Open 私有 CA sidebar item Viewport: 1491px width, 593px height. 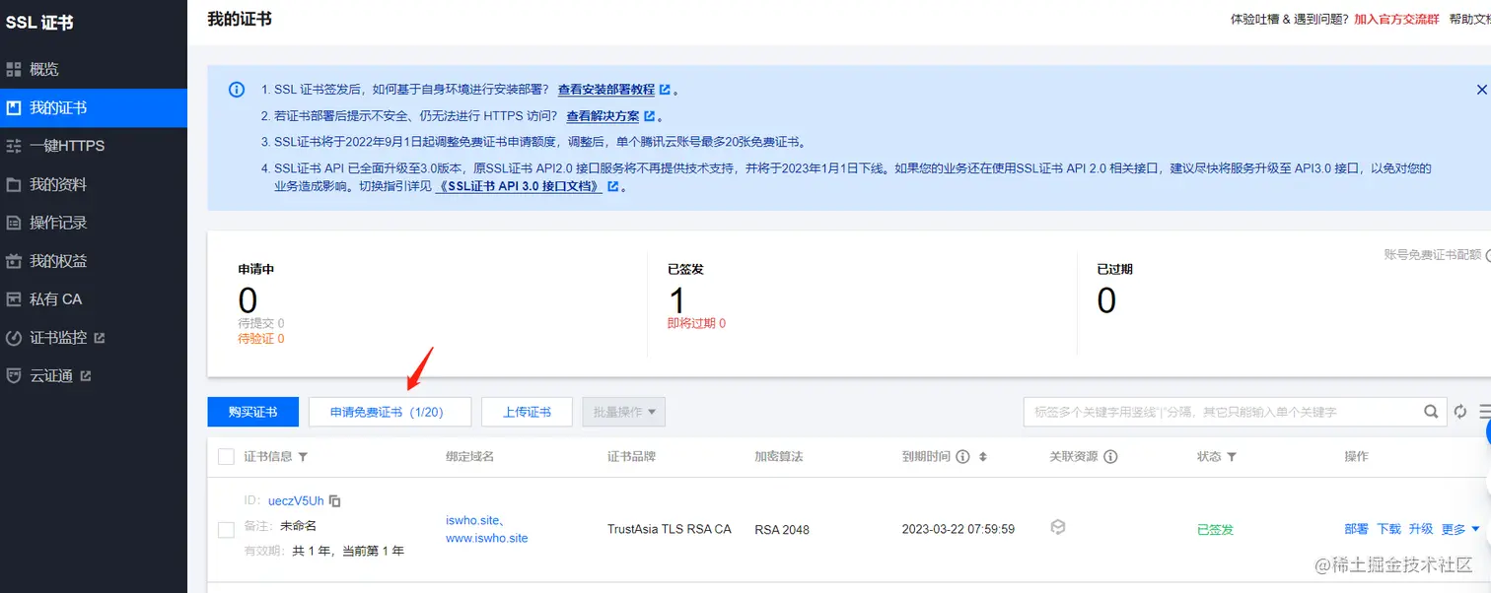point(94,298)
